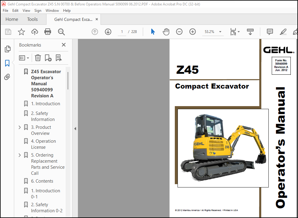
Task: Click the upload to cloud icon
Action: click(35, 32)
